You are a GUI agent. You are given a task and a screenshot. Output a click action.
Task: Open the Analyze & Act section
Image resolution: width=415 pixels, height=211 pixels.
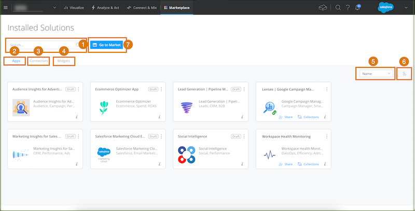click(x=105, y=8)
